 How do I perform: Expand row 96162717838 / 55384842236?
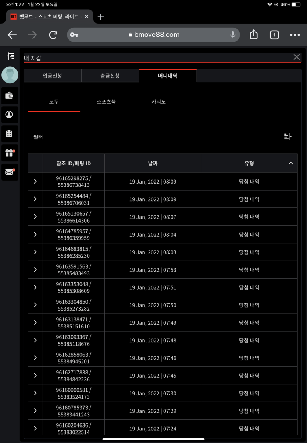[x=35, y=376]
